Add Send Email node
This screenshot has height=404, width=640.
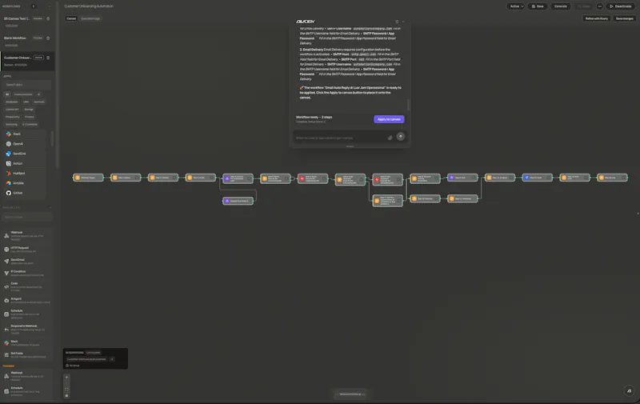[27, 261]
